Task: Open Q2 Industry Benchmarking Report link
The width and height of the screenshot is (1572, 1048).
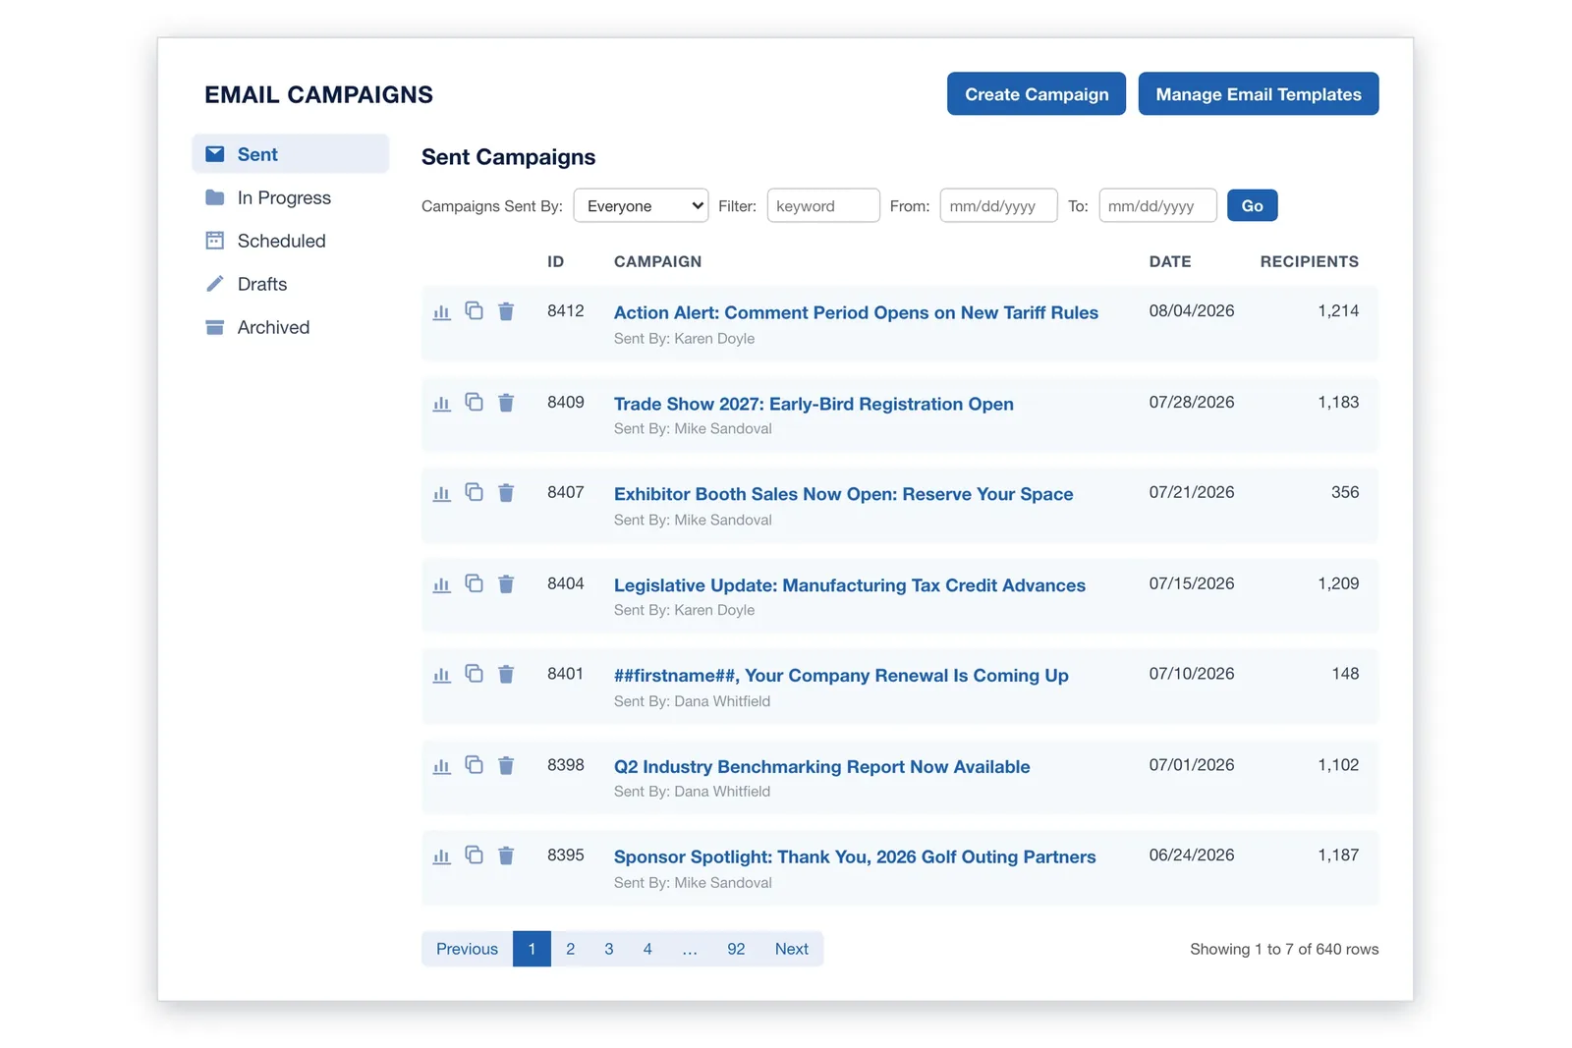Action: [821, 767]
